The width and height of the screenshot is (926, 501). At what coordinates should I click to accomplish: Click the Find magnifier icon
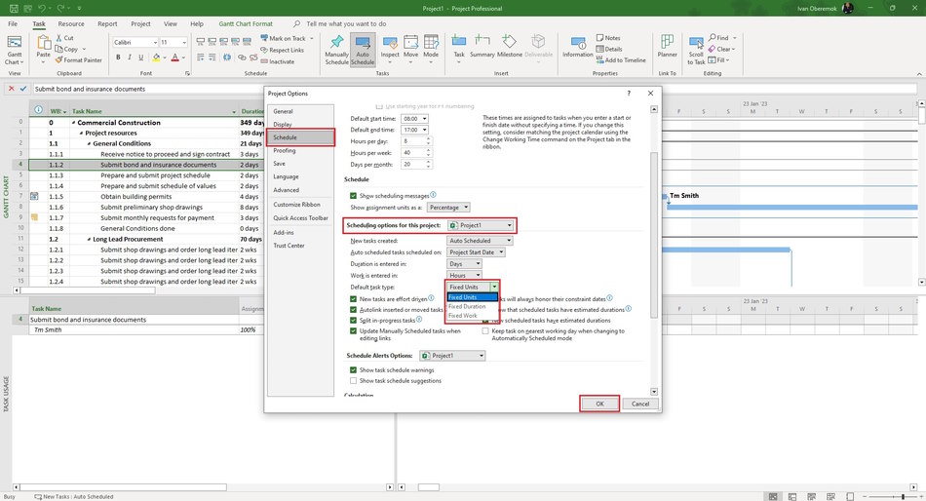[x=713, y=38]
